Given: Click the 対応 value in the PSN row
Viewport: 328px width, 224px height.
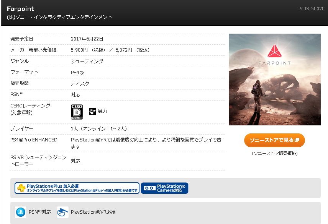Looking at the screenshot, I should [x=75, y=94].
